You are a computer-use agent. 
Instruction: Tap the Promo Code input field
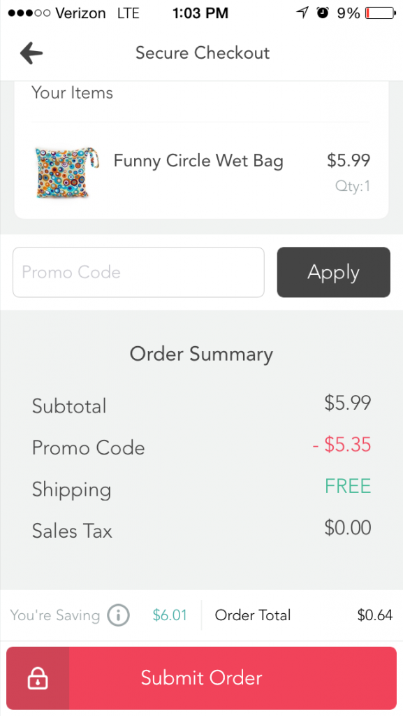[138, 272]
